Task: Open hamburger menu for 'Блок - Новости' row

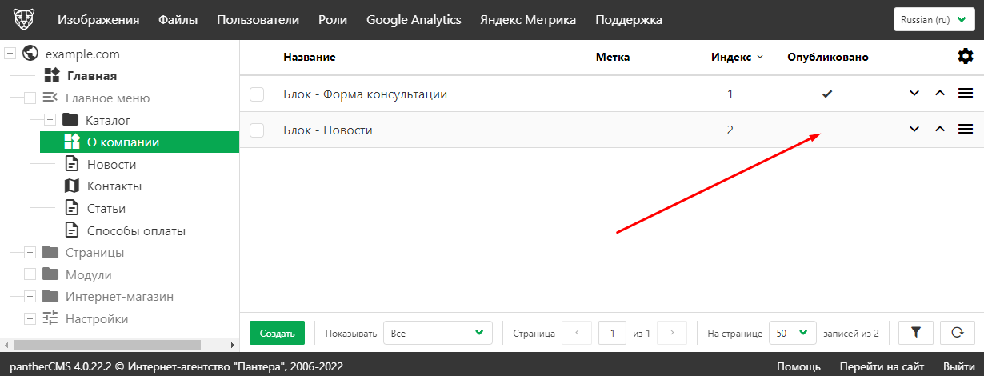Action: coord(965,130)
